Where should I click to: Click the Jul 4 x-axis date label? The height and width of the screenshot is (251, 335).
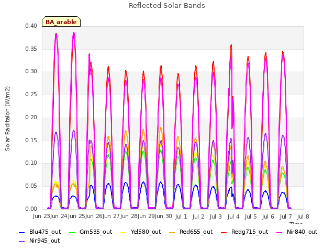click(x=233, y=216)
